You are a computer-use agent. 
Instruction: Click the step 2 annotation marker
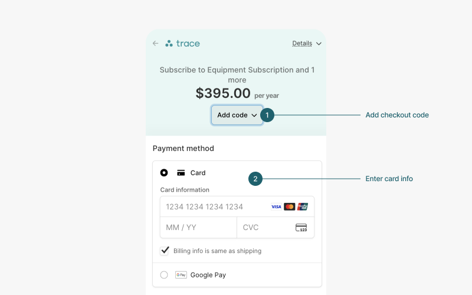coord(255,179)
